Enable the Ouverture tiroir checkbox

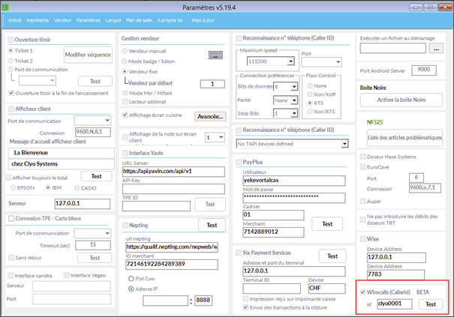pyautogui.click(x=11, y=40)
